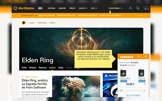Switch to the game Noticias tab
The image size is (162, 101).
[x=33, y=68]
